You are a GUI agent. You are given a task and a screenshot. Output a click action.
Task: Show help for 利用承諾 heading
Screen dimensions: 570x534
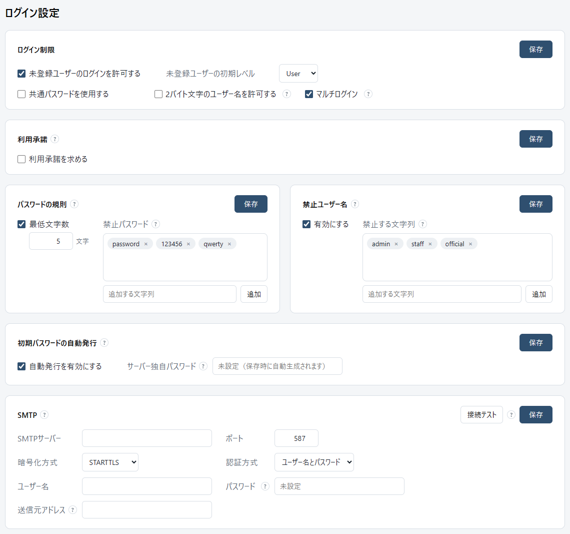[x=54, y=139]
